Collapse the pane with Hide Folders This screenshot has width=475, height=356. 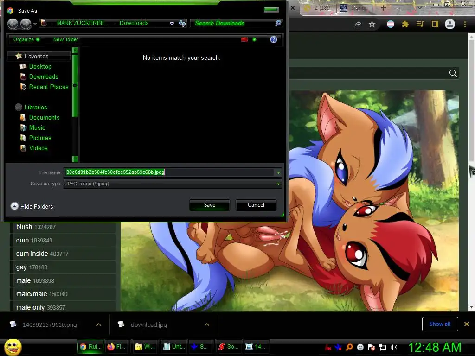coord(32,206)
